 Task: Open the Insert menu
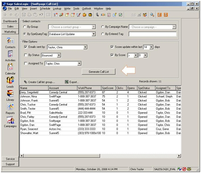point(34,9)
